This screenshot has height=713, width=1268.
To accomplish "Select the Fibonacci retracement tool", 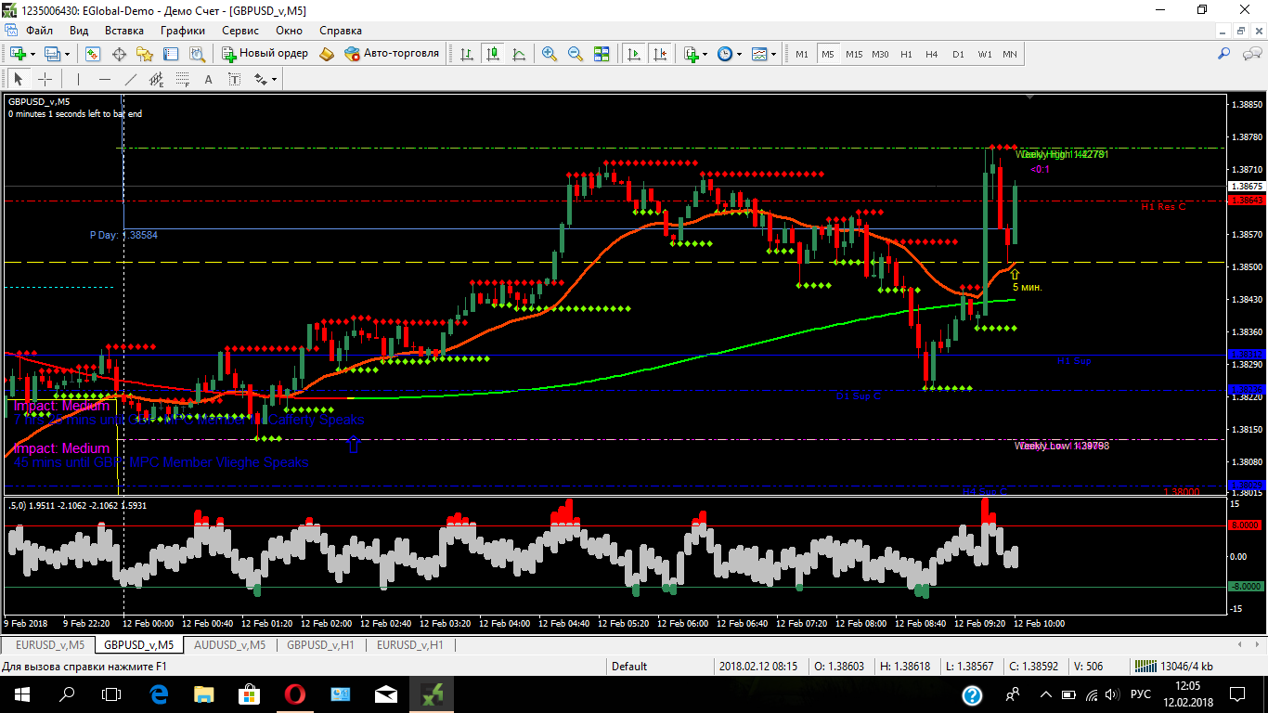I will (183, 79).
